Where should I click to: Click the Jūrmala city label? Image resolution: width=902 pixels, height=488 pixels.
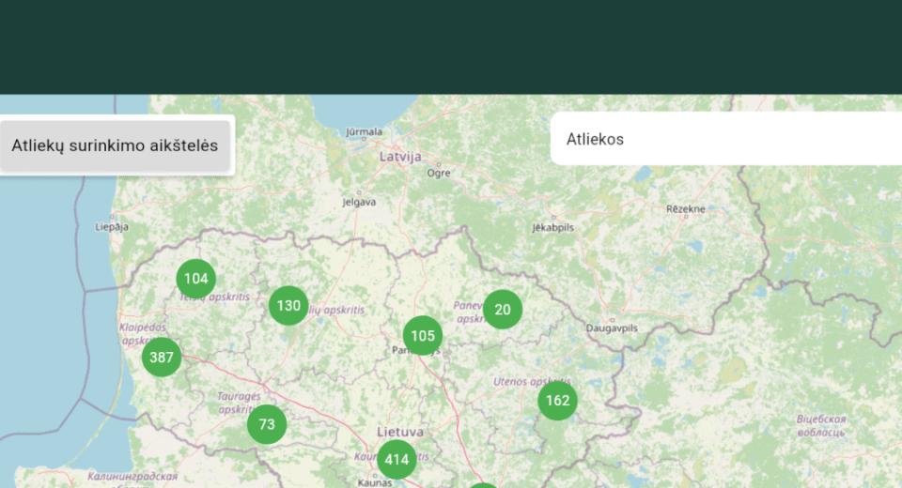pyautogui.click(x=365, y=132)
